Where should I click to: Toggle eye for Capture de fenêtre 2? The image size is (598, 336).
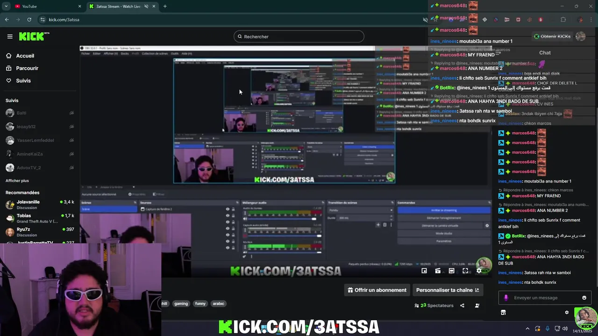click(228, 209)
